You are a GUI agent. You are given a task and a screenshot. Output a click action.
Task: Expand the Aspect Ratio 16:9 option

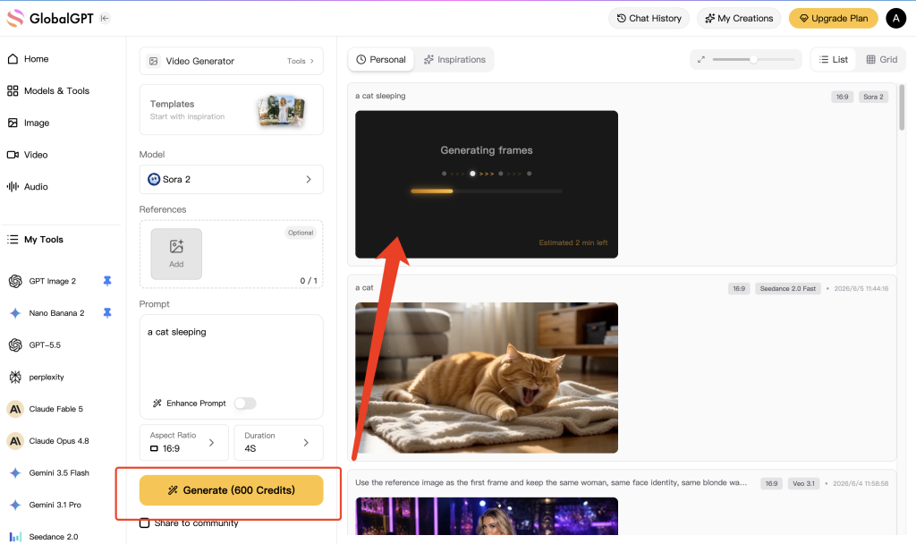click(x=184, y=442)
